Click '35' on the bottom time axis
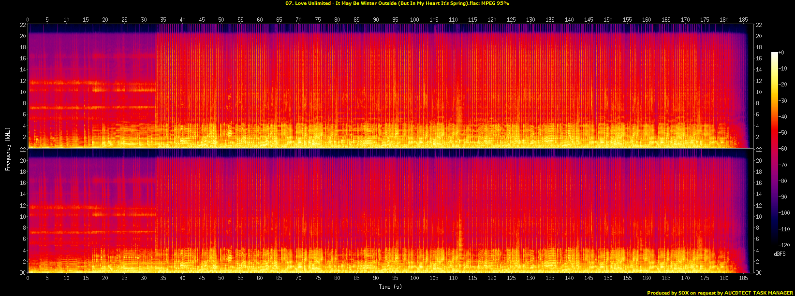 tap(163, 277)
